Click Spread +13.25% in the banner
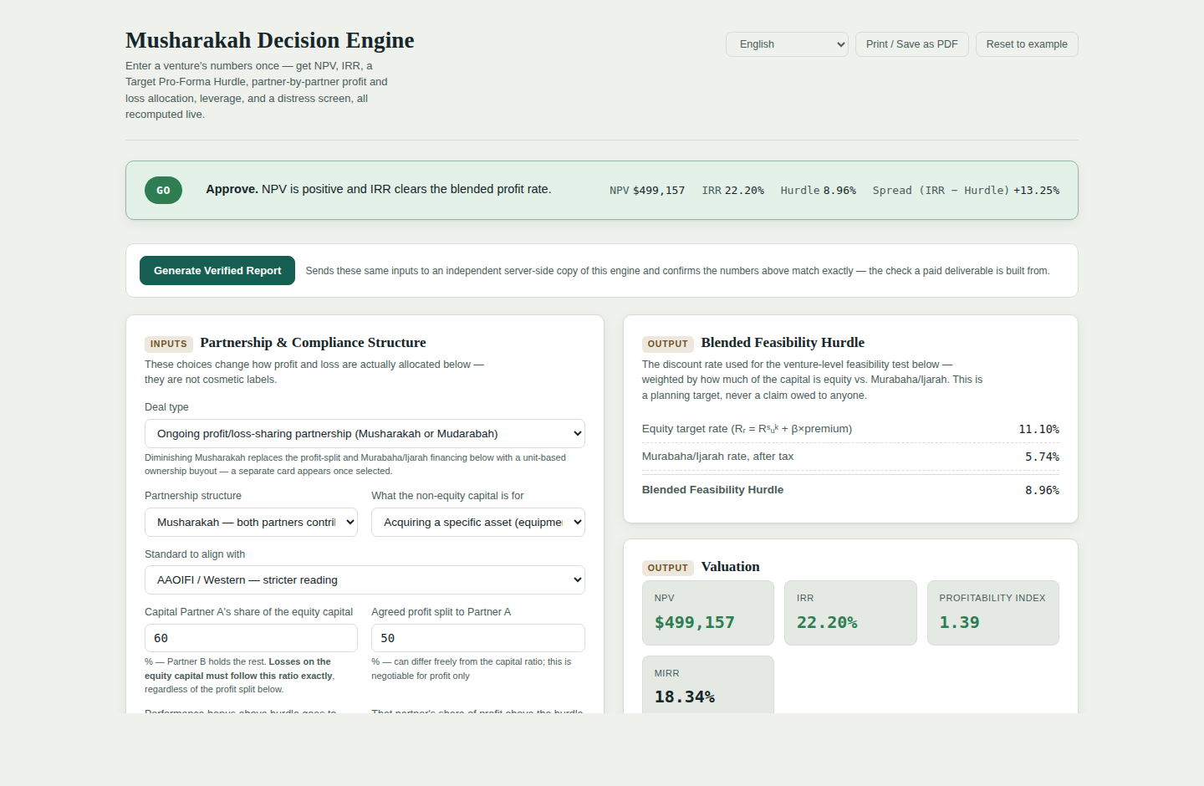The image size is (1204, 786). pos(966,191)
